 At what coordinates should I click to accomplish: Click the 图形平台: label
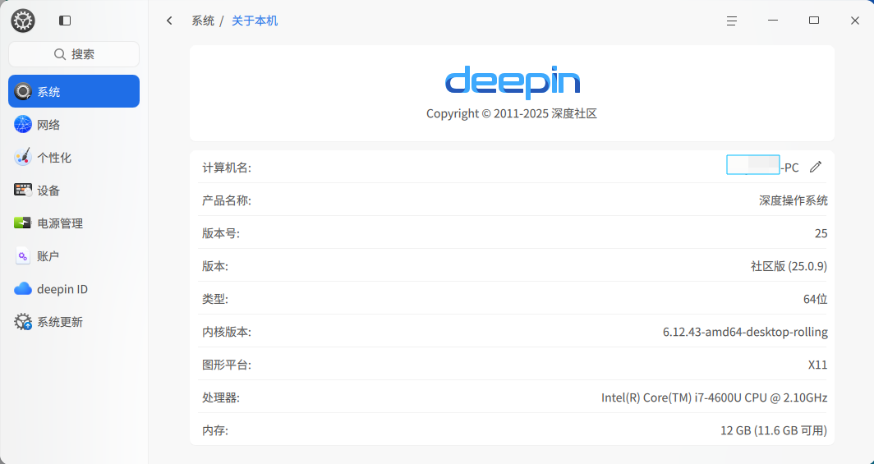click(227, 365)
